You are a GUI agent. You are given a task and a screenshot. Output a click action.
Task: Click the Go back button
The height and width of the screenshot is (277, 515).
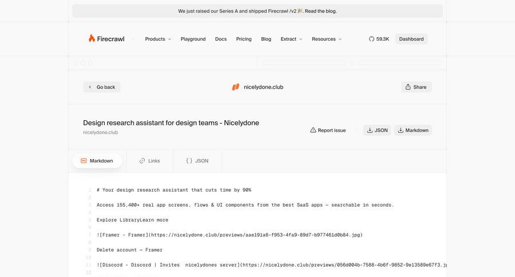[101, 87]
